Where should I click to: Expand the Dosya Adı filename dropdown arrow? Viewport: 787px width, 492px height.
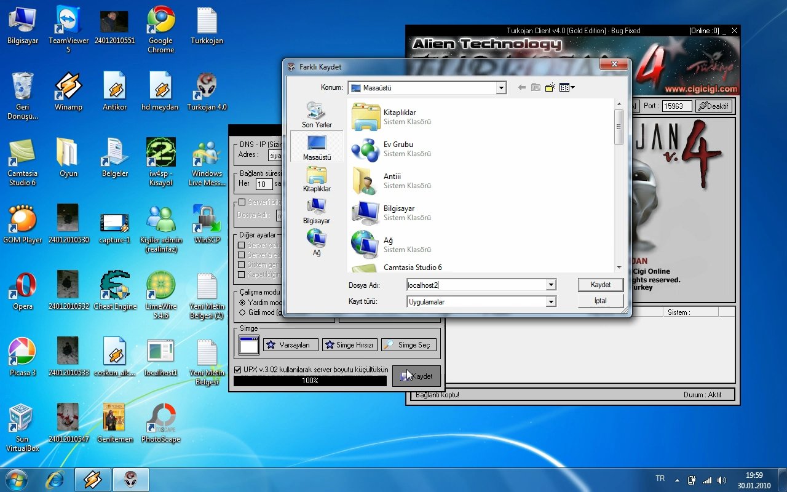pyautogui.click(x=551, y=285)
